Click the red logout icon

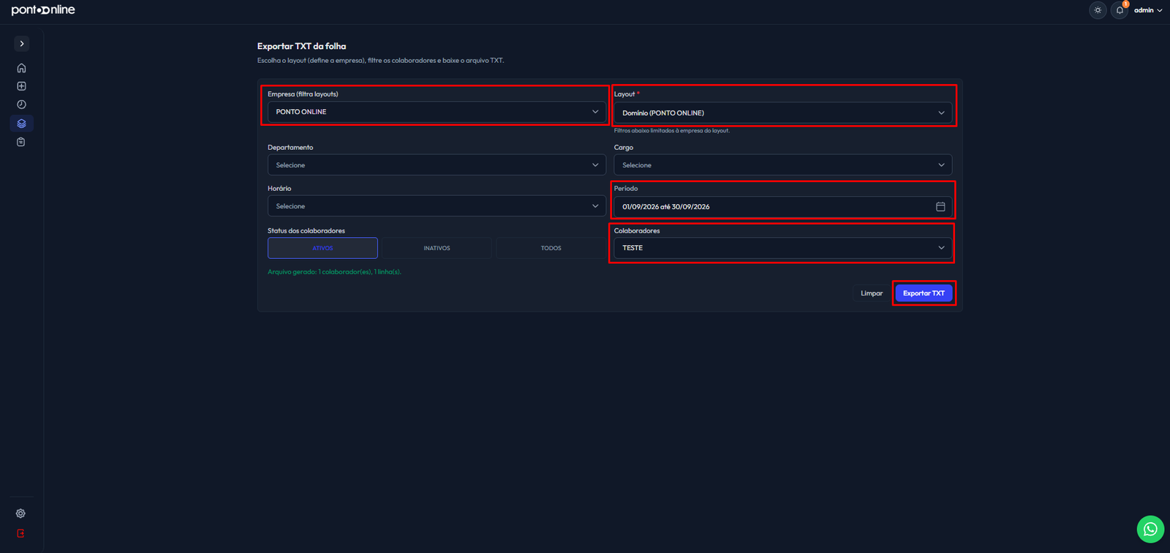[x=20, y=533]
